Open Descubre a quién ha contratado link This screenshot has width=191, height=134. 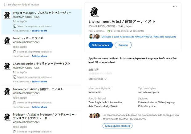139,37
